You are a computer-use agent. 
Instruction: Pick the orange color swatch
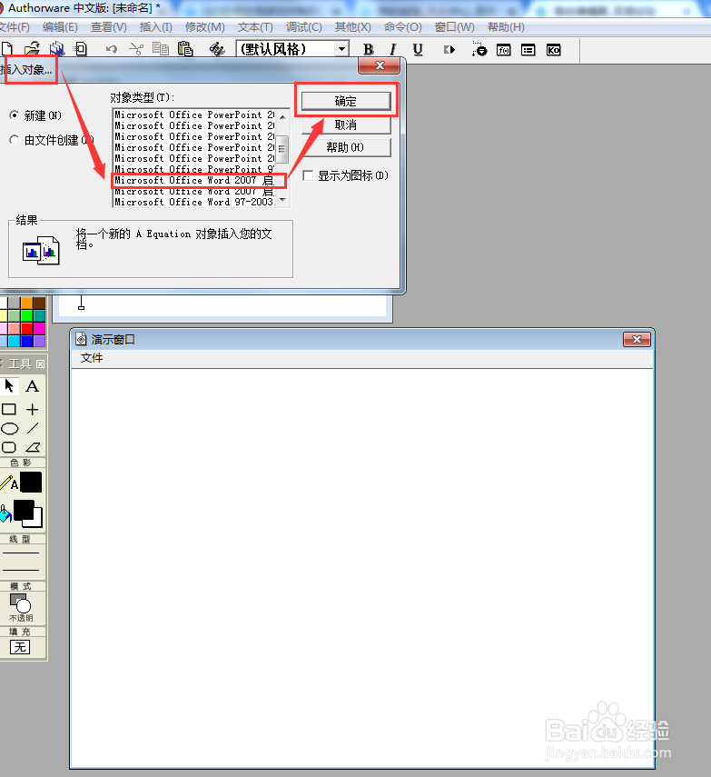pyautogui.click(x=26, y=303)
